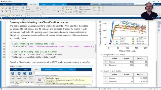
Task: Switch to the VIEW tab
Action: 63,4
